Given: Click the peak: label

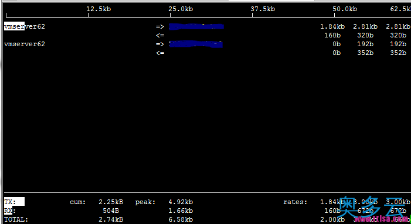Looking at the screenshot, I should (x=145, y=202).
